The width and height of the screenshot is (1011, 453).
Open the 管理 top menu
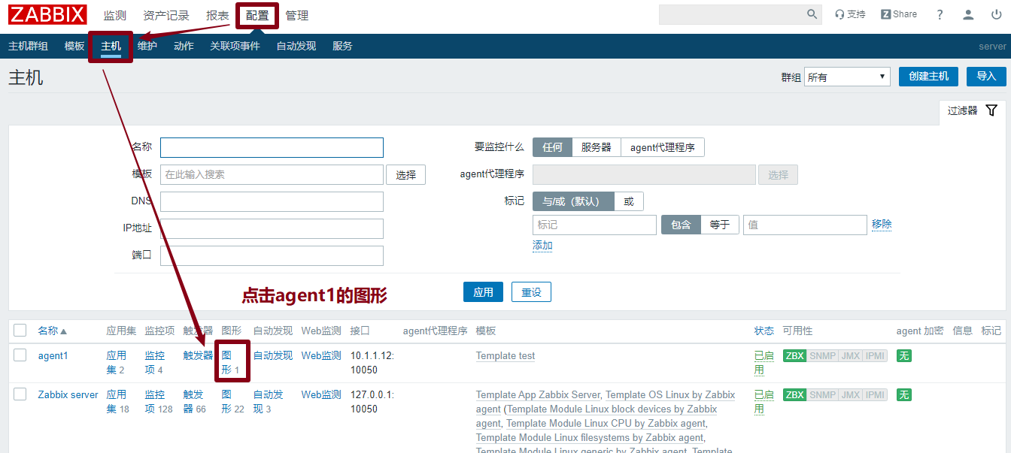(296, 15)
